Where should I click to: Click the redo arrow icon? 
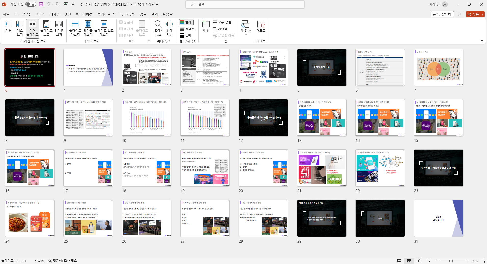tap(58, 4)
